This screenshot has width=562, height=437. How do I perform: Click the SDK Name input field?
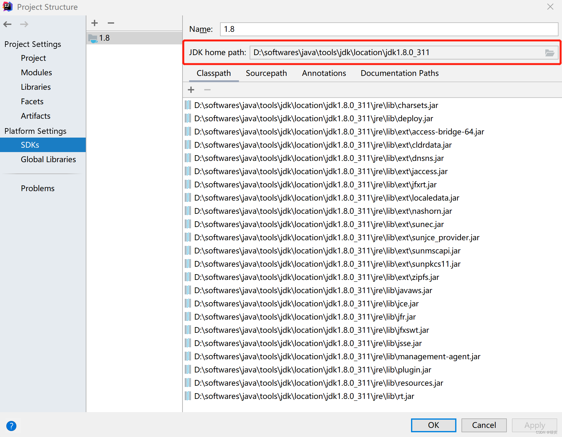tap(389, 29)
